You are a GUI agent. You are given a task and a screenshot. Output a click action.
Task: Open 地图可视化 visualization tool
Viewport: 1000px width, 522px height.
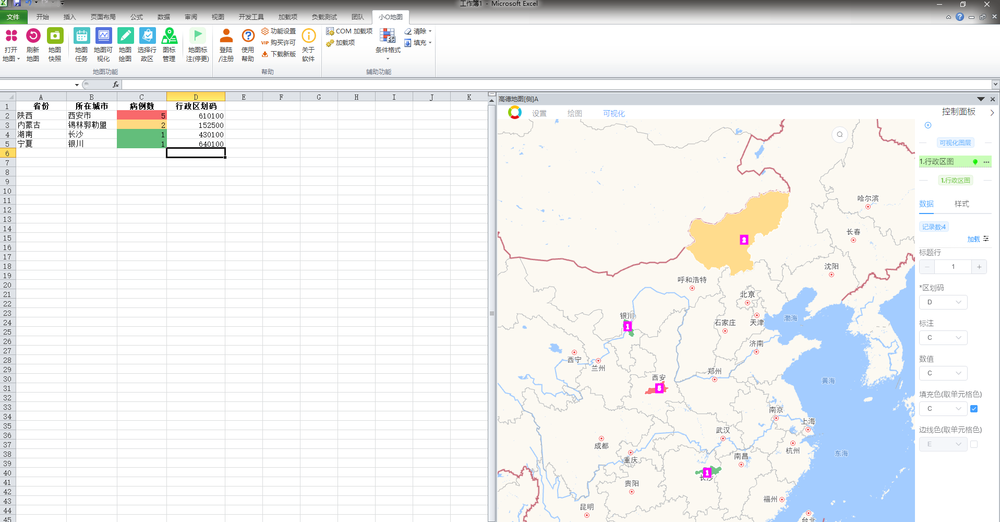pos(103,37)
